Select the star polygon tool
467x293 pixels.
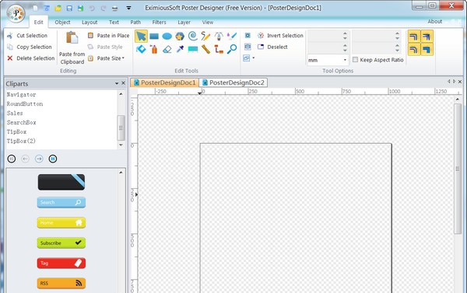[x=180, y=37]
